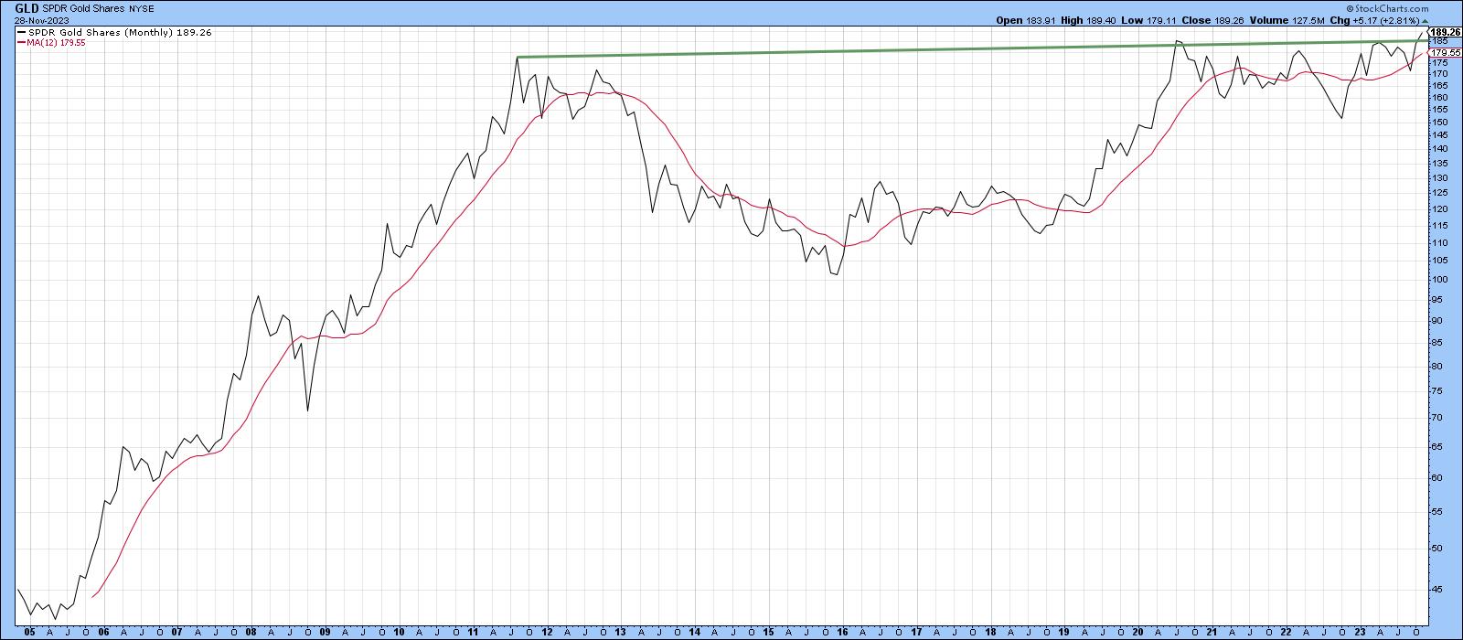Click the 189.26 last-price tag on the right axis
Screen dimensions: 1463x640
pos(1445,32)
